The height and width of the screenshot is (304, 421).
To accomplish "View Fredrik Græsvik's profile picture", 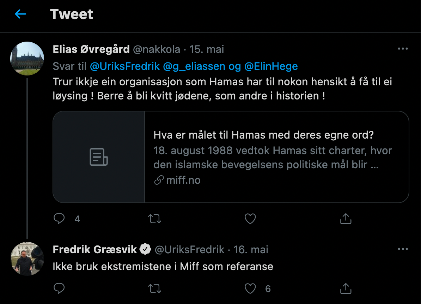I will pos(28,259).
